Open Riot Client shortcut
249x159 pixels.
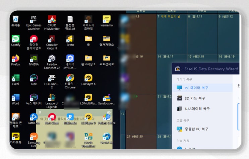pos(52,119)
